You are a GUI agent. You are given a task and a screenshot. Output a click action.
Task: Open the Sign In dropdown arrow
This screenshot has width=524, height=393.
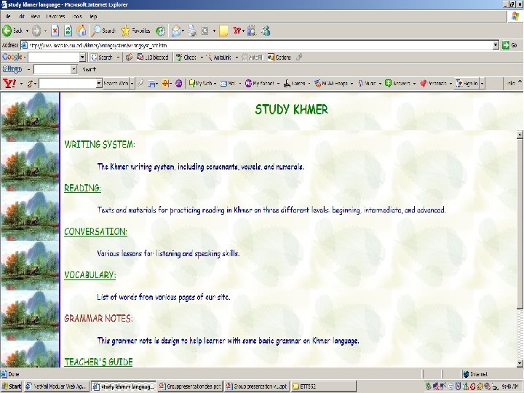click(x=482, y=84)
